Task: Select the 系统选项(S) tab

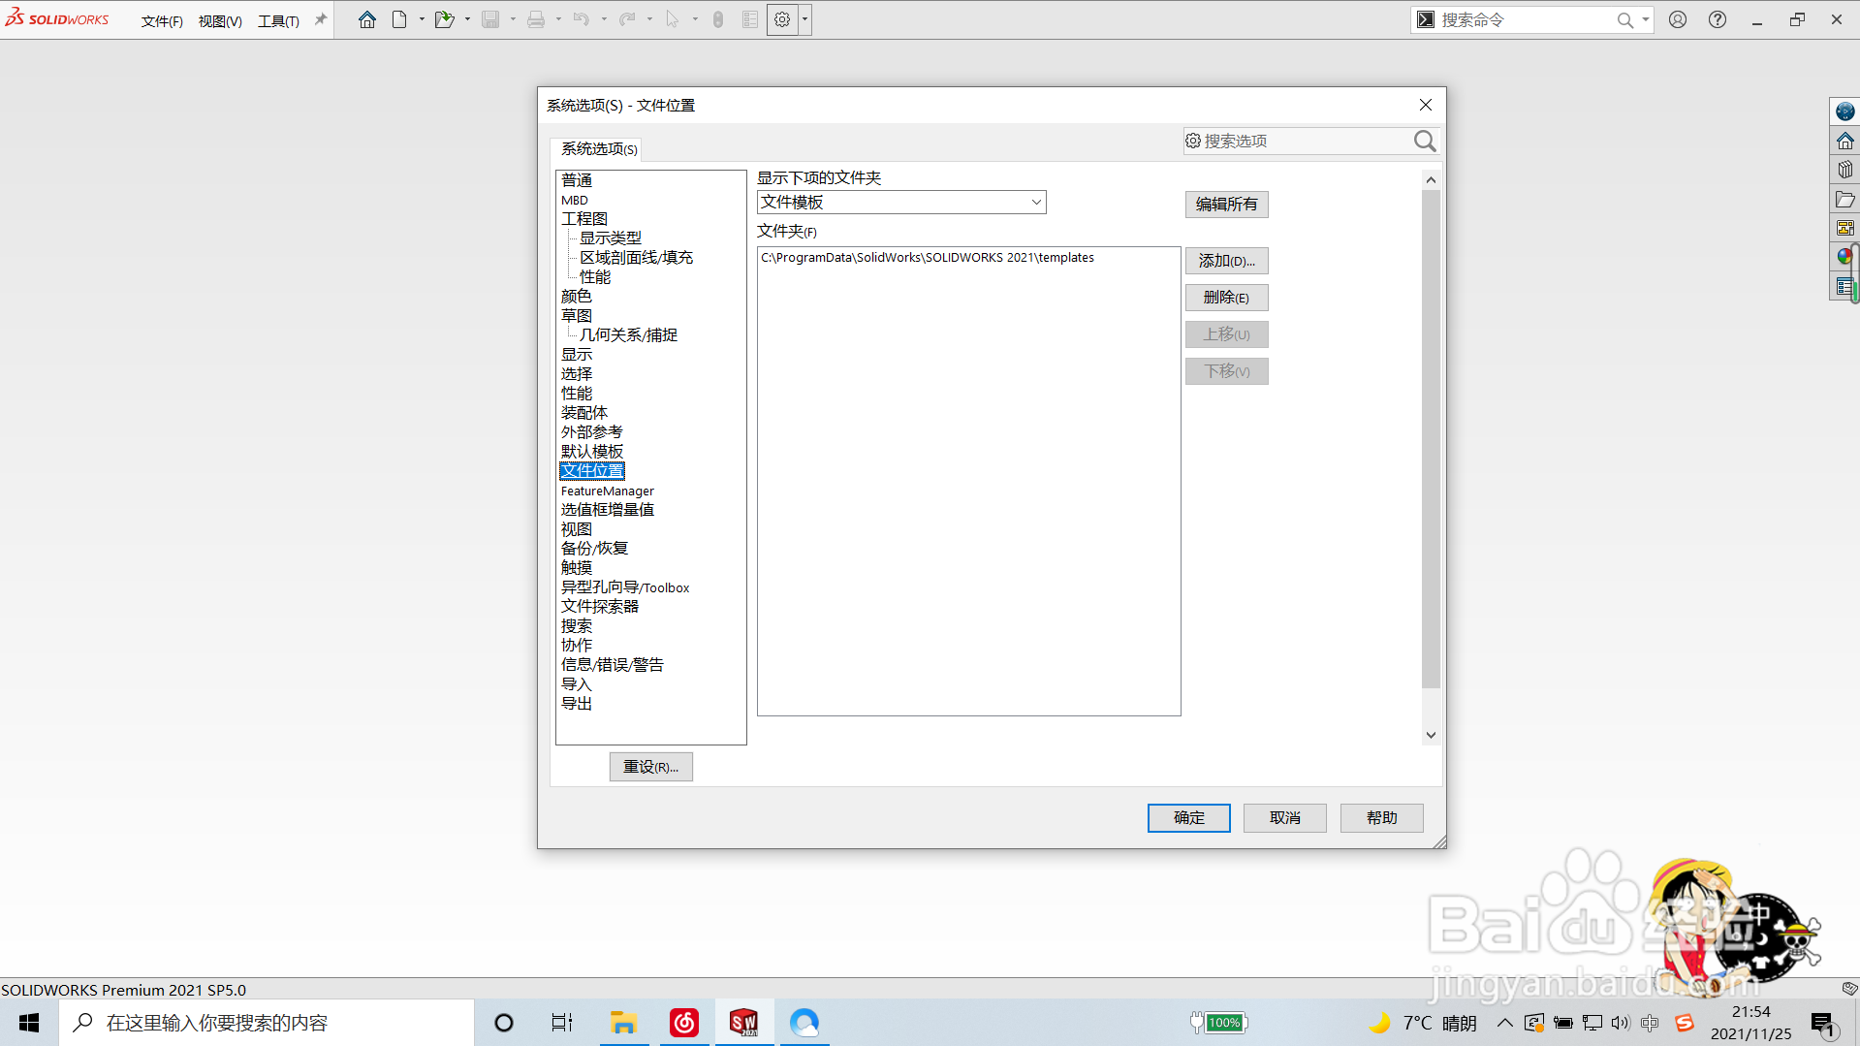Action: point(599,149)
